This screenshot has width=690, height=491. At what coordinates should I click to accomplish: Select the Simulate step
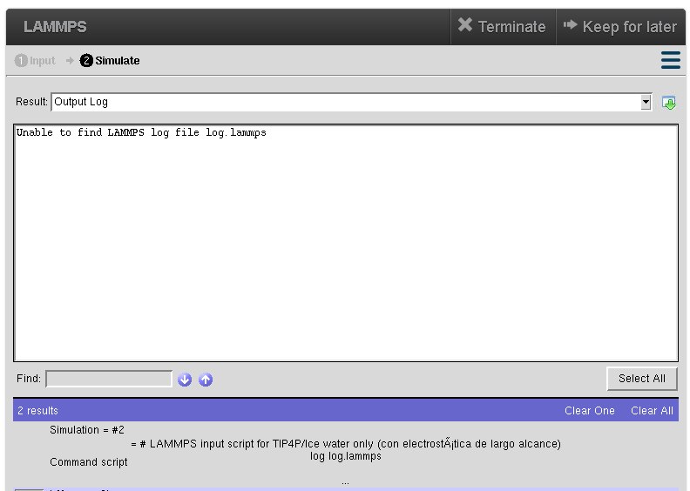(110, 61)
